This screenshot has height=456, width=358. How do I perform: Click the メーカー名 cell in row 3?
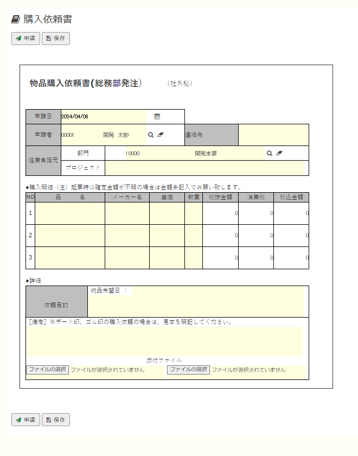(127, 258)
